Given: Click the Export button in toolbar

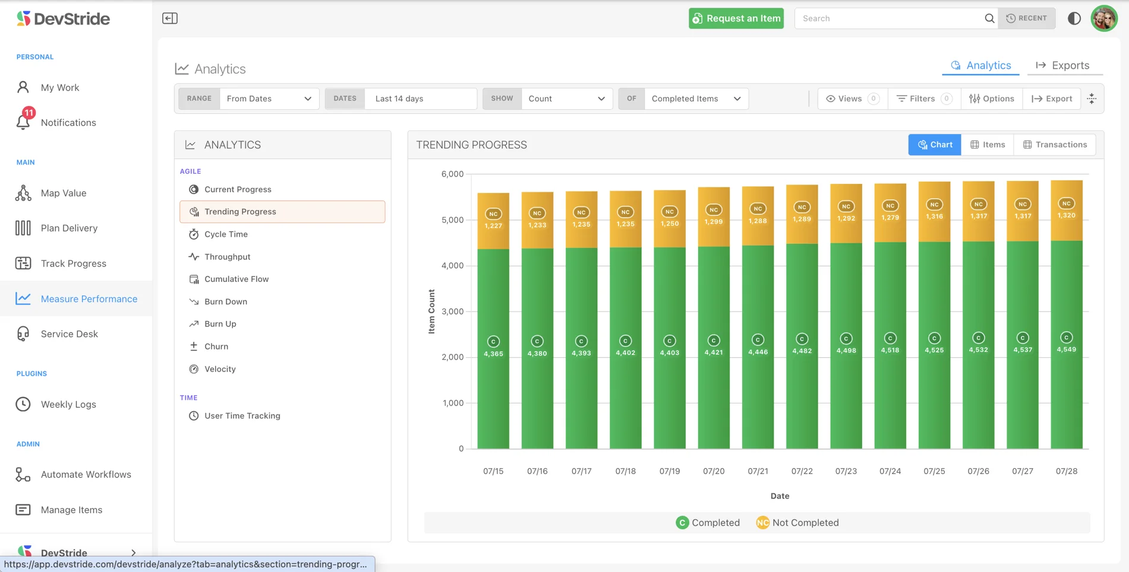Looking at the screenshot, I should click(x=1052, y=98).
